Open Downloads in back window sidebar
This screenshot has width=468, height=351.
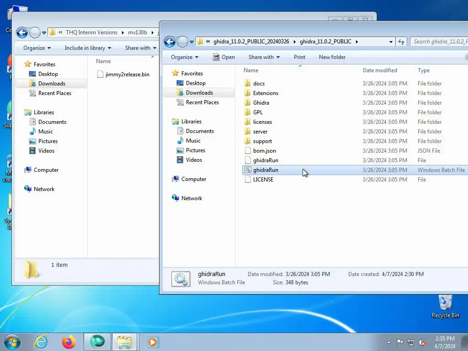tap(52, 83)
